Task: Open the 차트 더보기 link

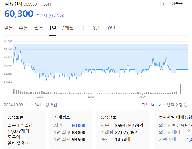Action: 152,105
